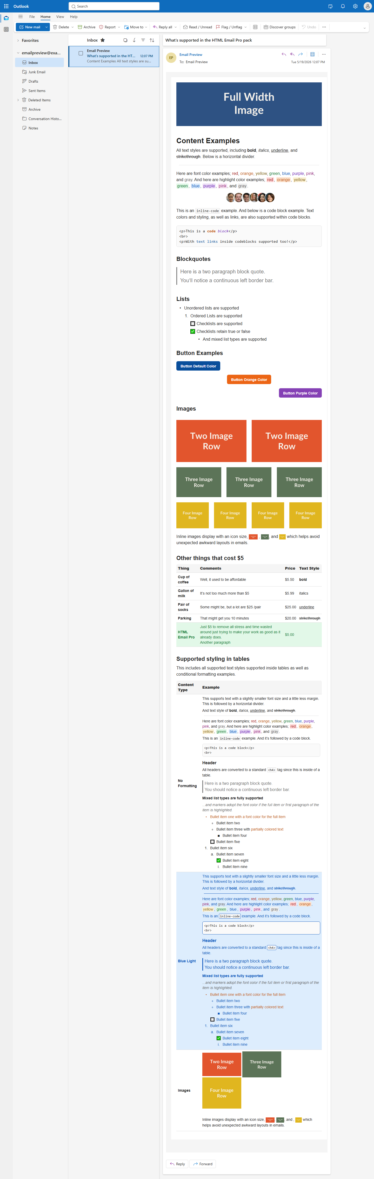Open ribbon more options ellipsis
Image resolution: width=374 pixels, height=1179 pixels.
324,27
